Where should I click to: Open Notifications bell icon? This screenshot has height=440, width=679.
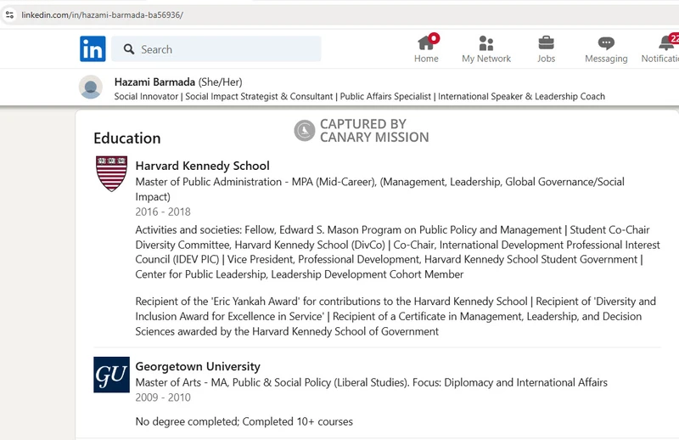[666, 43]
